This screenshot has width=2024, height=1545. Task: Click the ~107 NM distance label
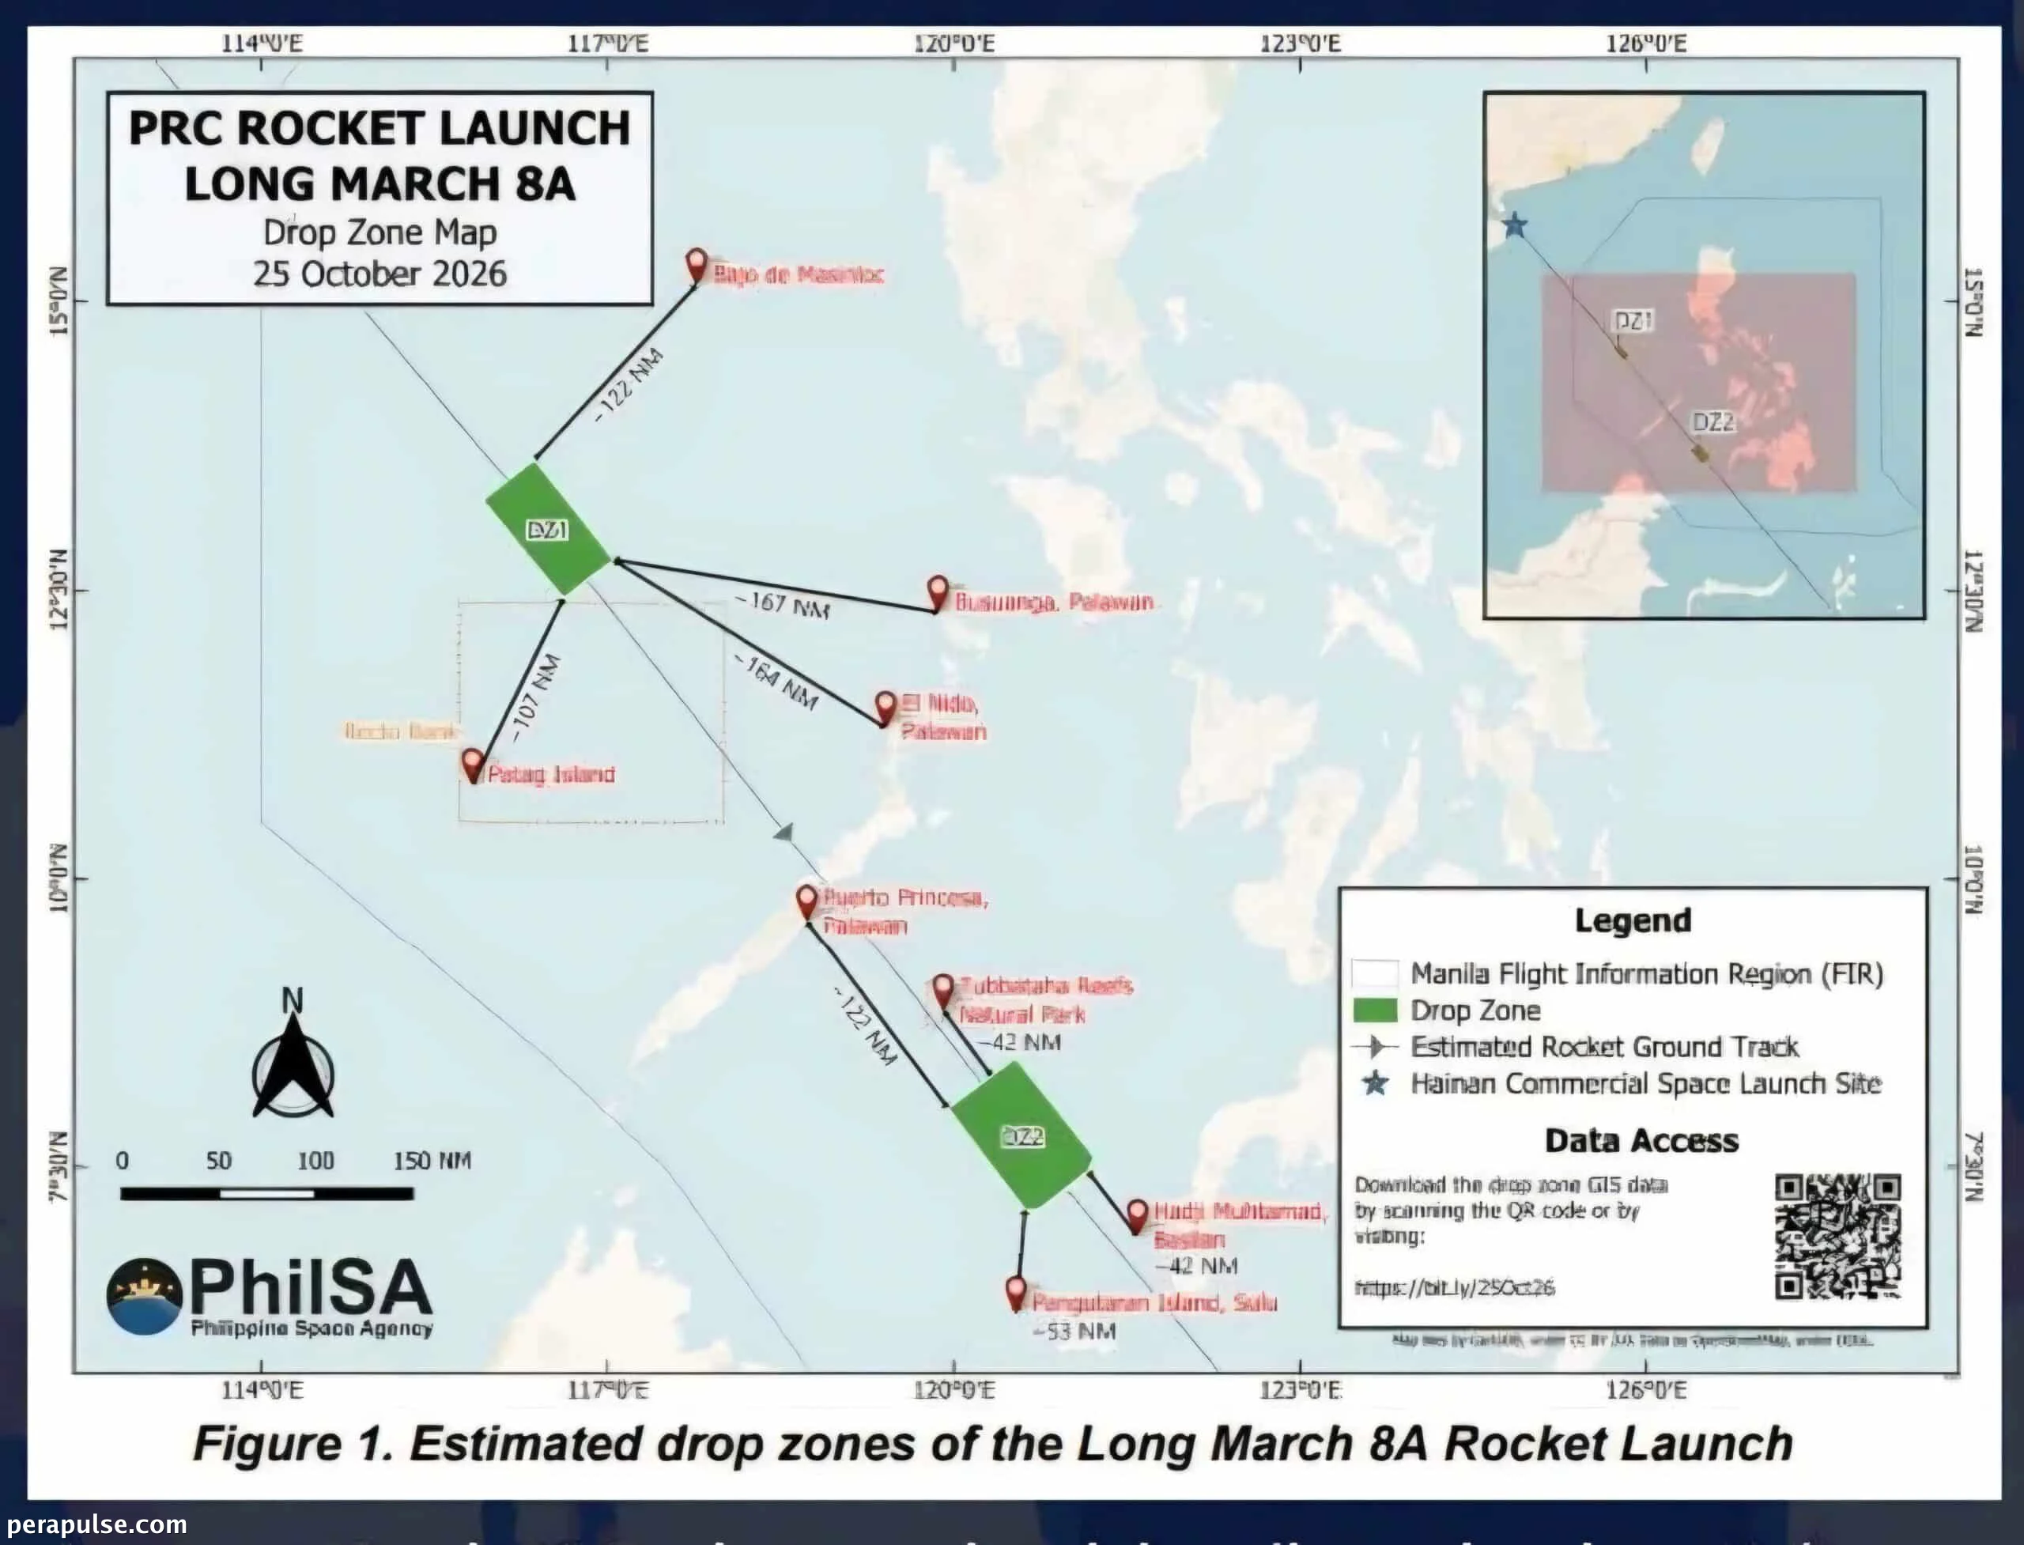tap(535, 697)
